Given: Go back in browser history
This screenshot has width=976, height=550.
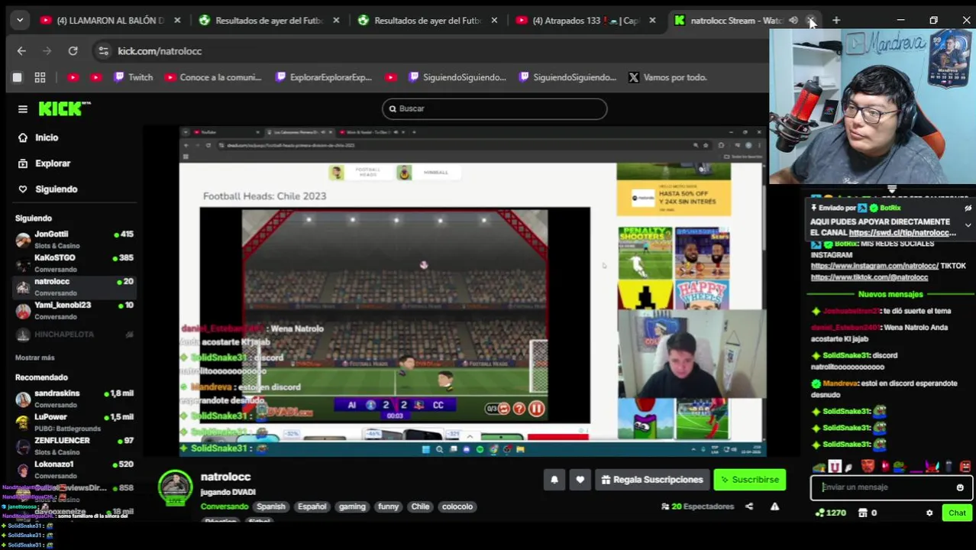Looking at the screenshot, I should 21,51.
